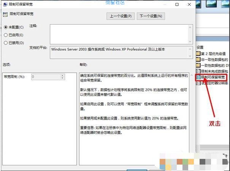Click the Windows Server 2003 platform text
The width and height of the screenshot is (230, 171).
(x=108, y=49)
